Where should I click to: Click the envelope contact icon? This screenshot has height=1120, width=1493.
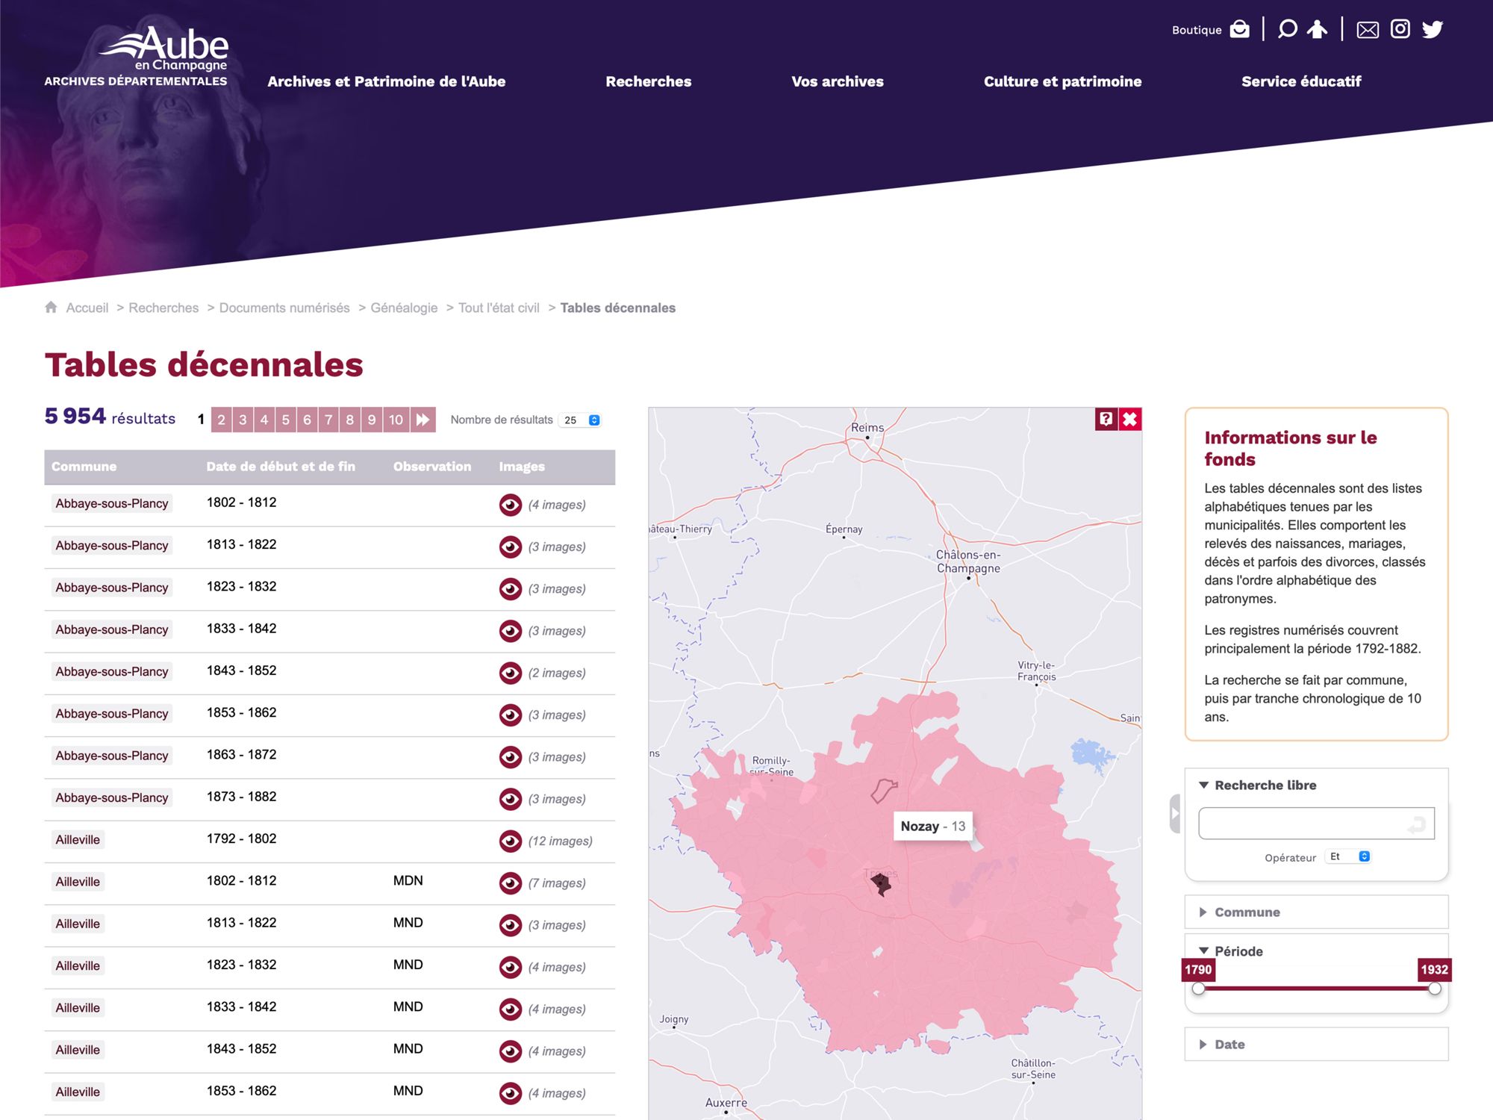coord(1367,30)
